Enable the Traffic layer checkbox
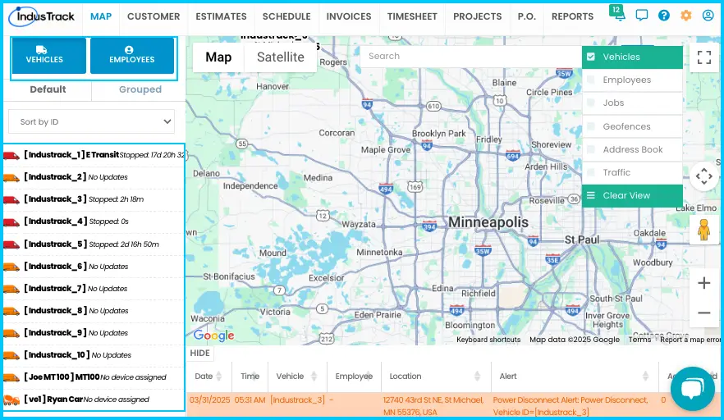Screen dimensions: 724x420 [x=590, y=172]
